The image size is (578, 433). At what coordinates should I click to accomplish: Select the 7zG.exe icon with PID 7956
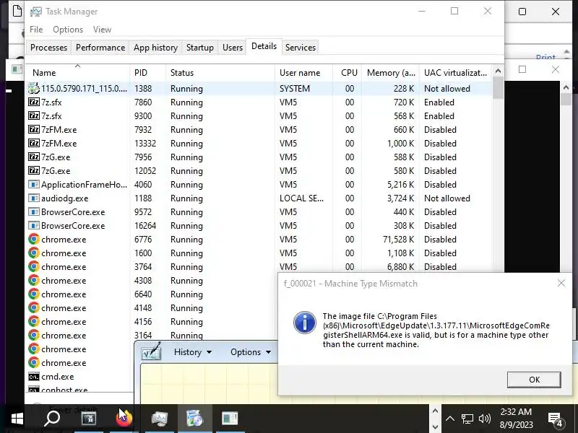34,157
